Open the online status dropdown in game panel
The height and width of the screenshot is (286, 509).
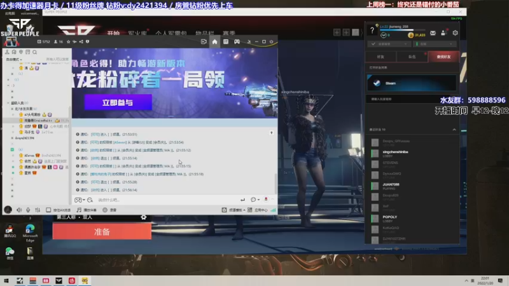point(435,44)
